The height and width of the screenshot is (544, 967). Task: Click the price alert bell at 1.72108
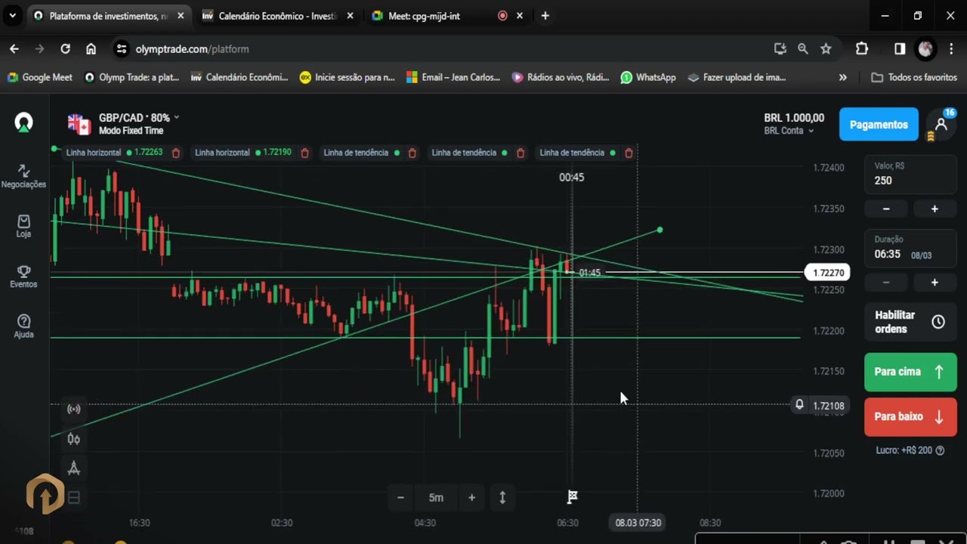pos(799,405)
